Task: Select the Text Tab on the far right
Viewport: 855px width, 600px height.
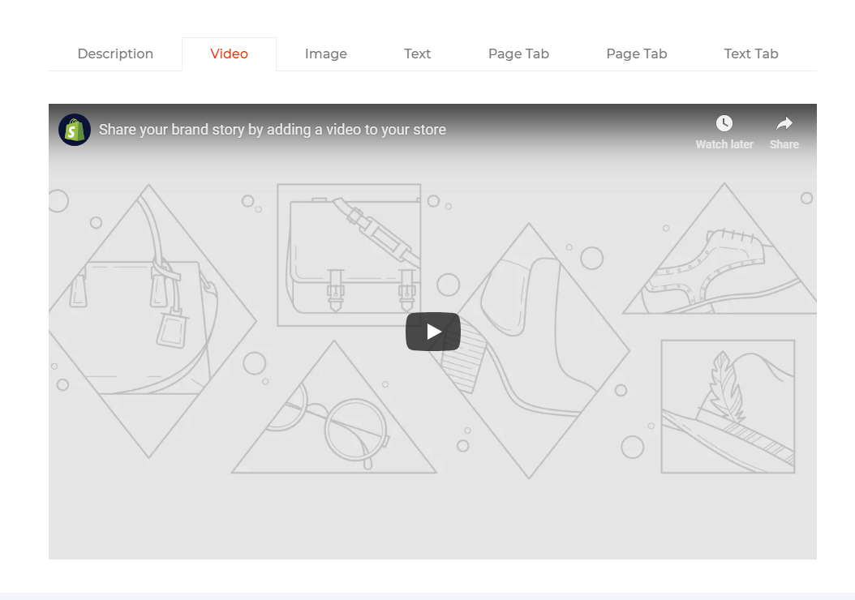Action: pos(750,54)
